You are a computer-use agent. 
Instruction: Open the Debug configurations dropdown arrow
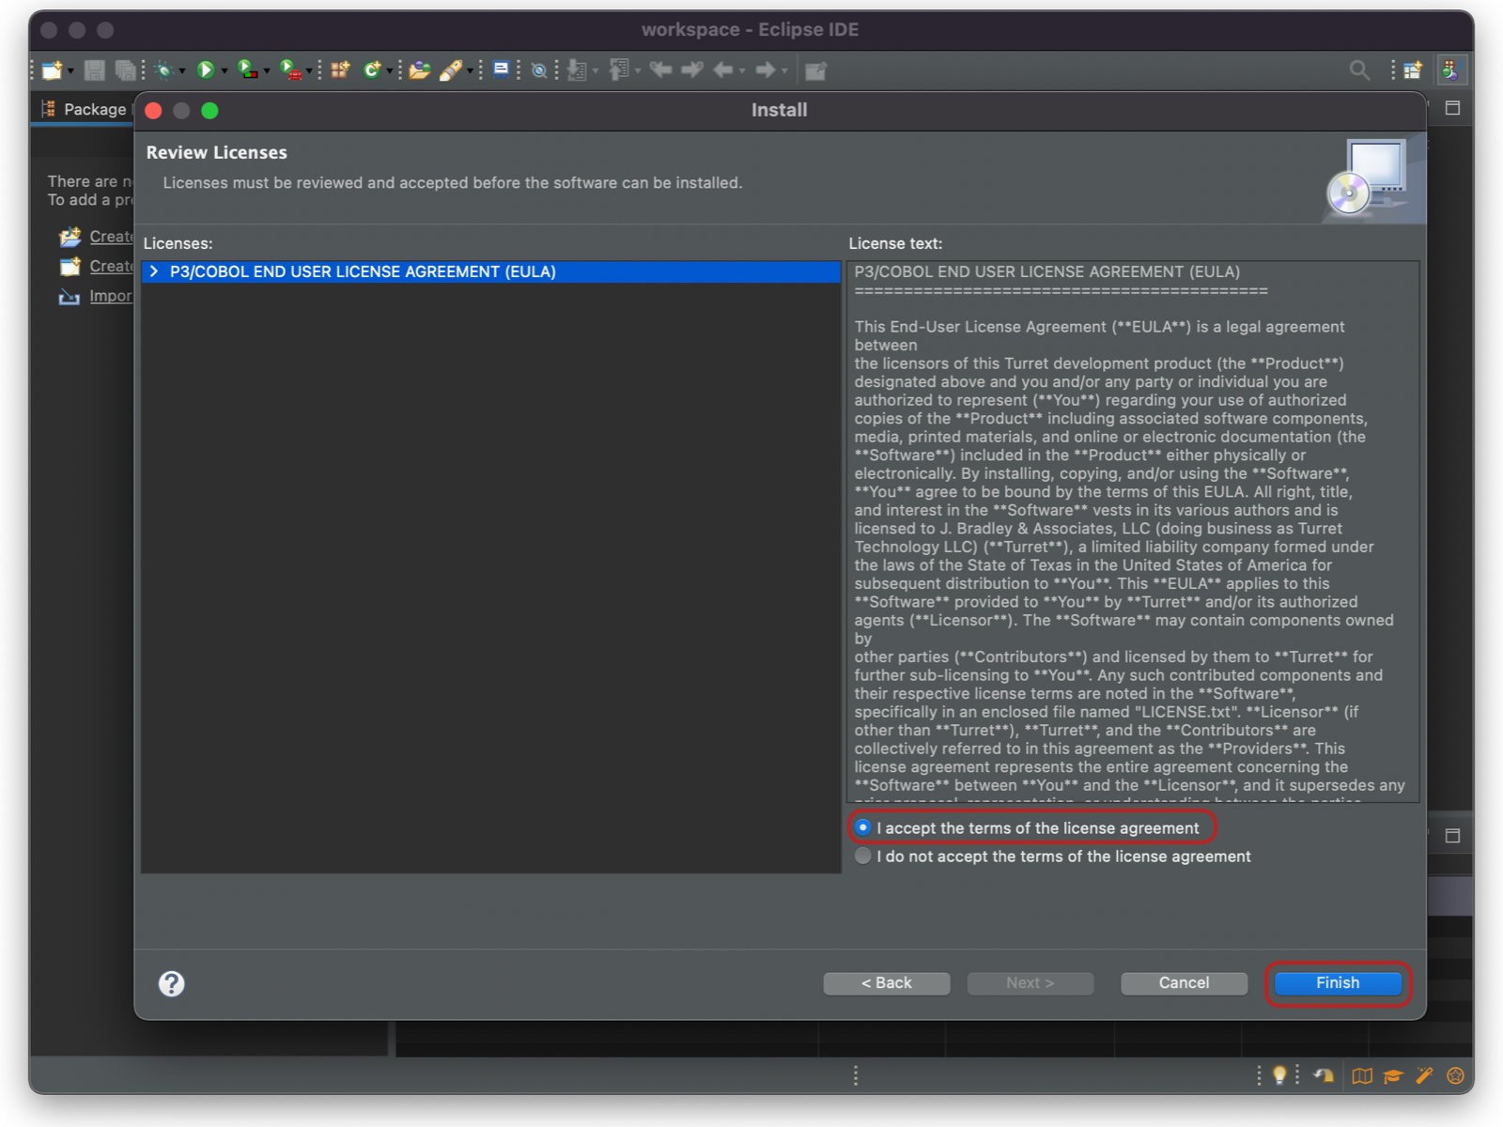(182, 71)
